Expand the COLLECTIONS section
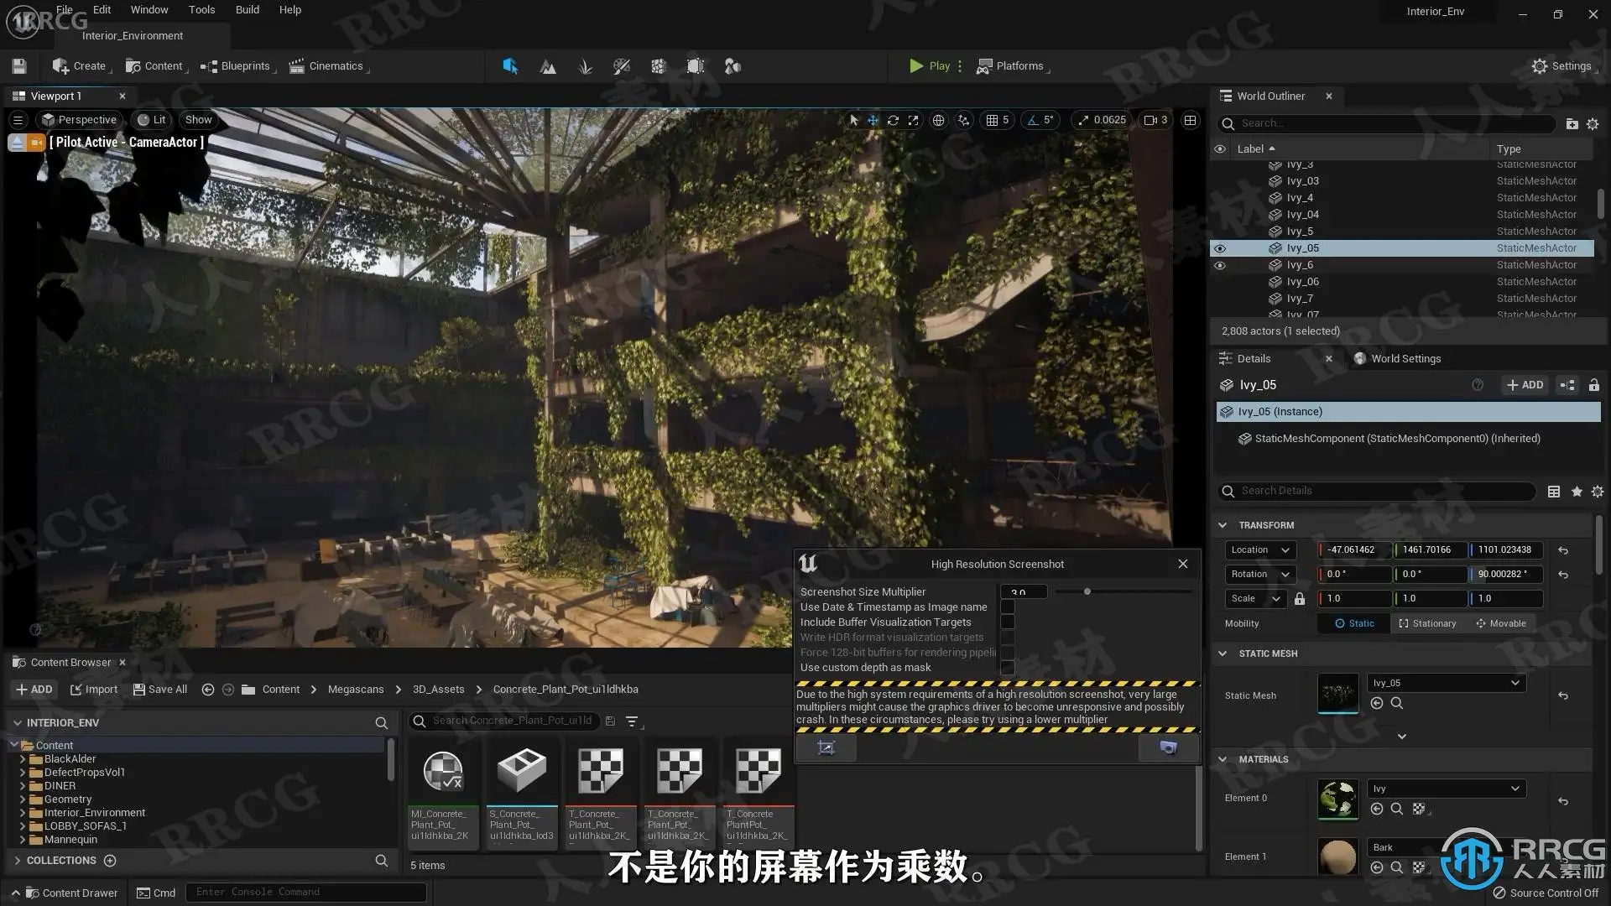 coord(18,861)
